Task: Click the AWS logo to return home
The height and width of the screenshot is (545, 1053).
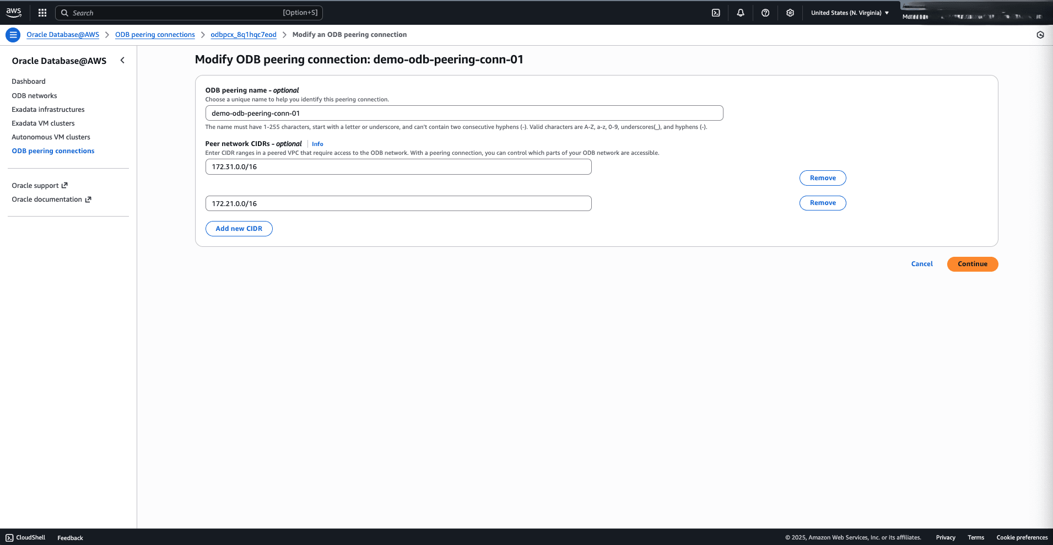Action: click(13, 12)
